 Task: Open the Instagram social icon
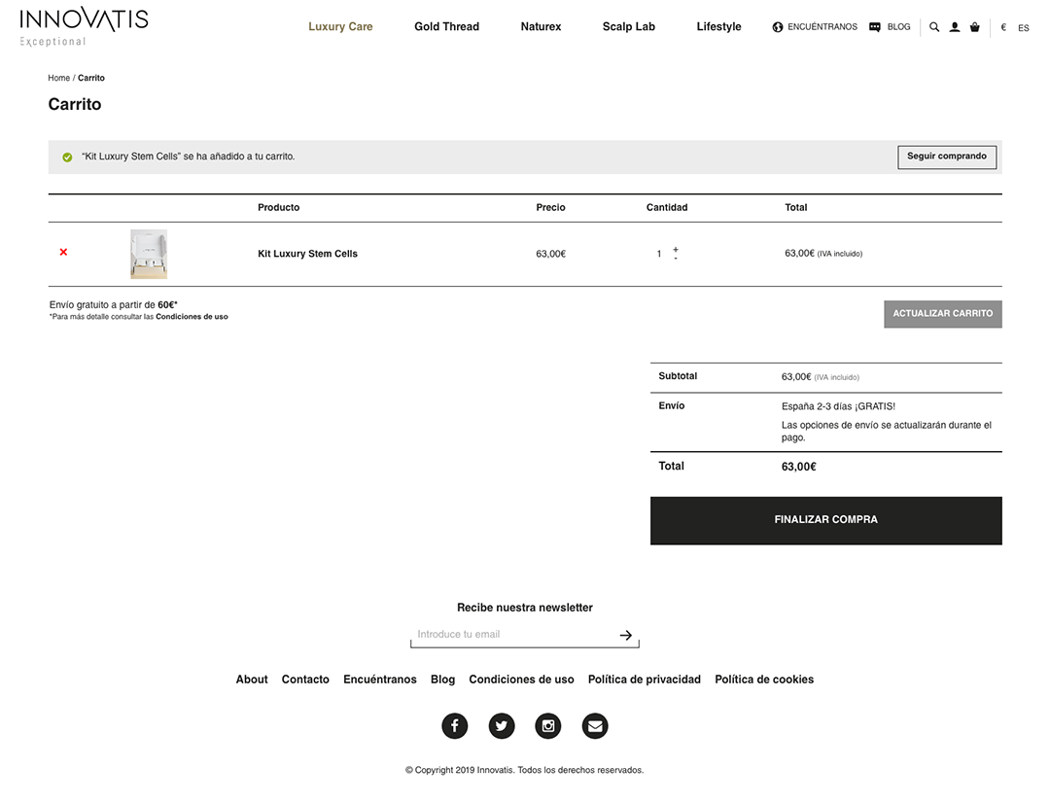(547, 725)
